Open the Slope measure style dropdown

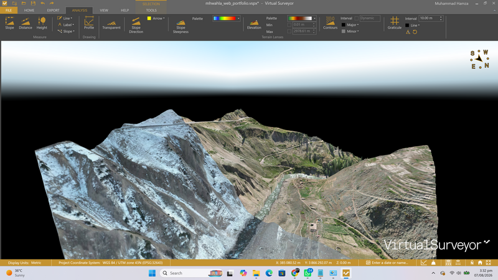tap(67, 32)
